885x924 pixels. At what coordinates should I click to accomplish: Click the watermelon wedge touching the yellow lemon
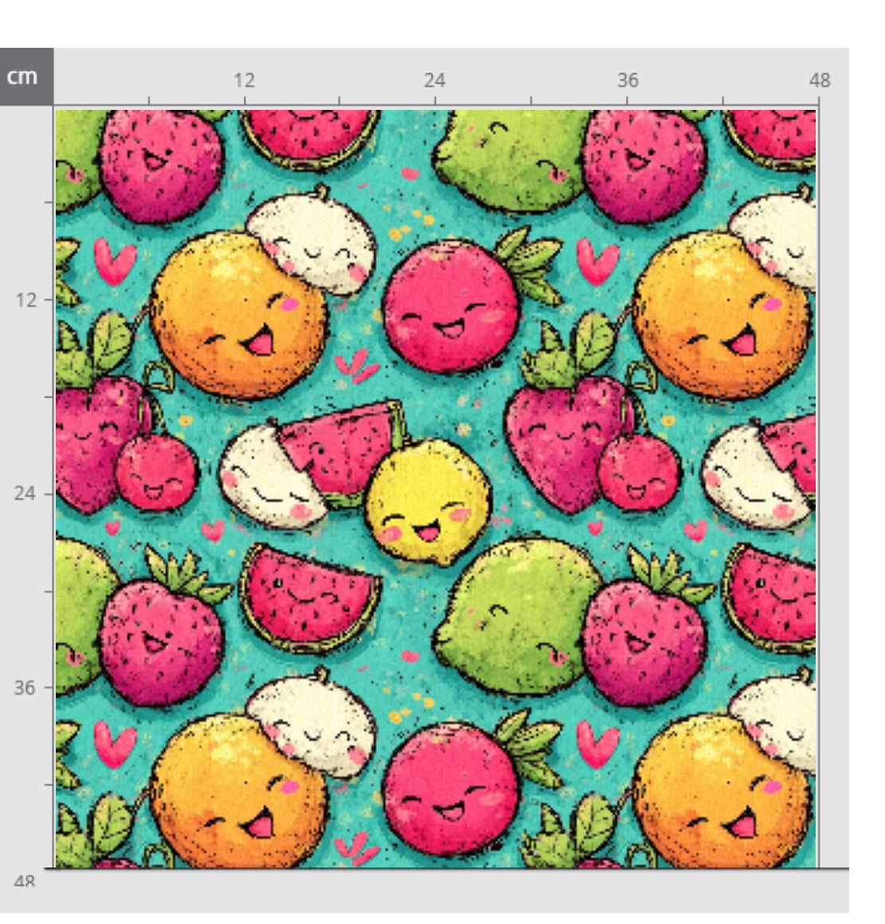point(339,446)
